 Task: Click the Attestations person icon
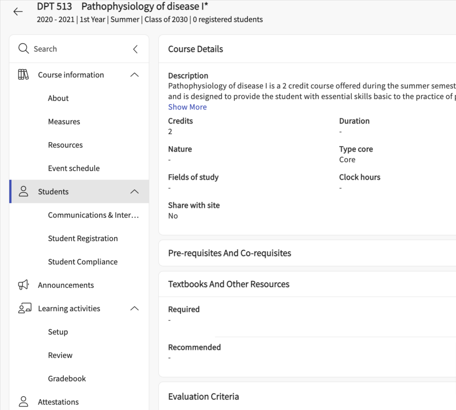[x=23, y=402]
